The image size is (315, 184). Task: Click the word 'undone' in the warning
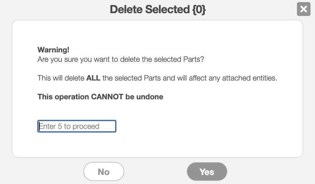tap(149, 97)
